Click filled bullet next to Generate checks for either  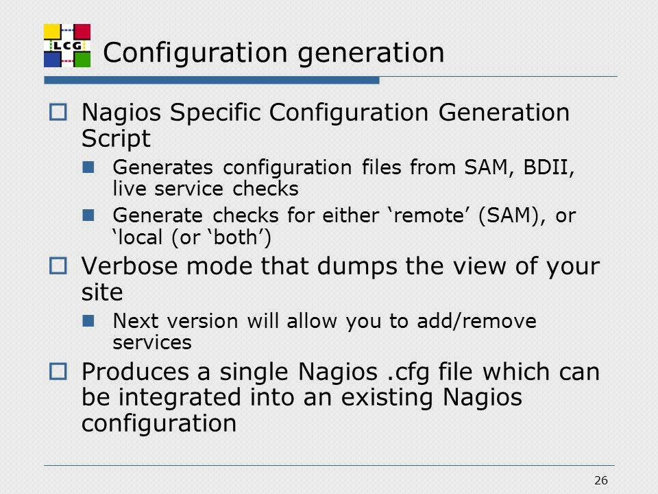click(x=88, y=215)
